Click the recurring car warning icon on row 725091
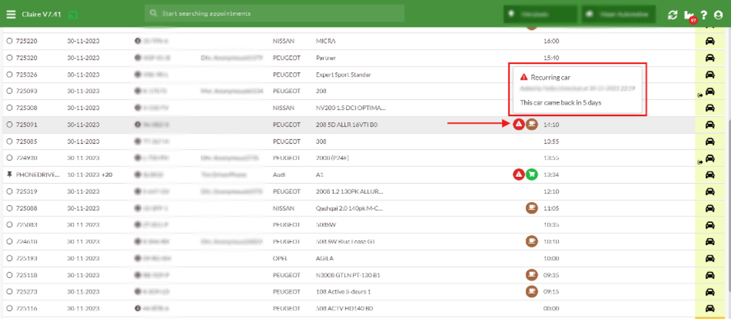Viewport: 731px width, 323px height. pyautogui.click(x=518, y=124)
